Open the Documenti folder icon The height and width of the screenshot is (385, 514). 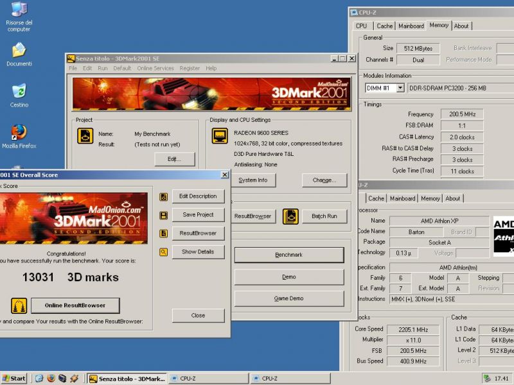point(19,50)
